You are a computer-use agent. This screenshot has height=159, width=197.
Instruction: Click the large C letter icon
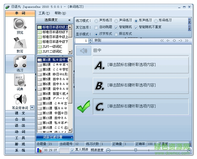point(100,107)
